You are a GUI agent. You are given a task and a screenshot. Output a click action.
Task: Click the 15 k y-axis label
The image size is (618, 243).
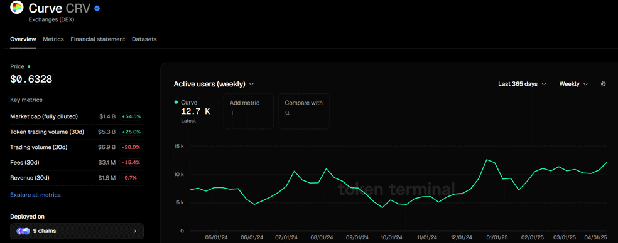click(x=179, y=147)
